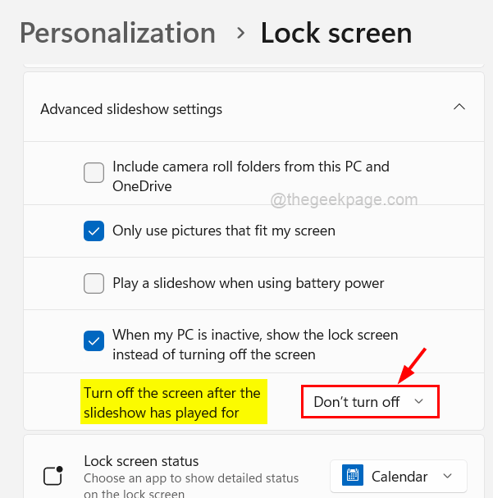
Task: Uncheck show lock screen when PC inactive
Action: click(x=94, y=340)
